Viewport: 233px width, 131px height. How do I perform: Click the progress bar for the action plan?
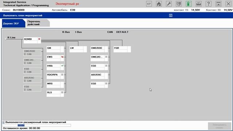pyautogui.click(x=36, y=126)
